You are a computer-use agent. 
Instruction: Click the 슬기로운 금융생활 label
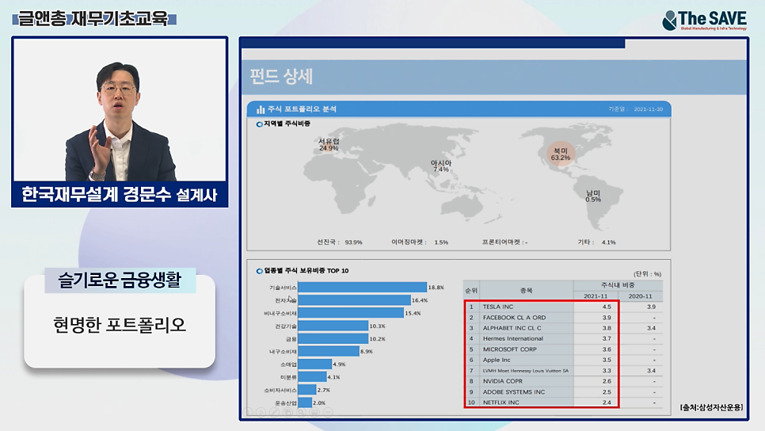120,280
